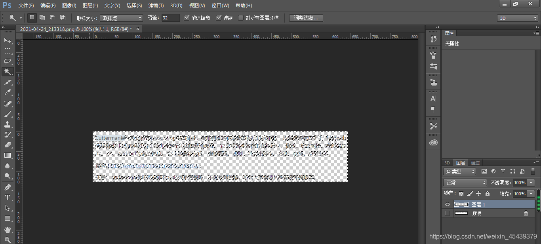The image size is (541, 244).
Task: Filter layers by type layers icon
Action: pyautogui.click(x=503, y=172)
